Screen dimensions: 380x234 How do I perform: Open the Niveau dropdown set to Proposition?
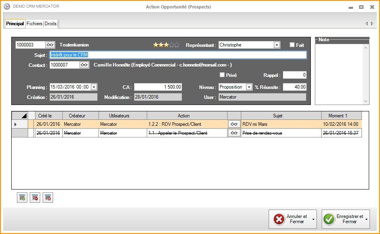249,87
